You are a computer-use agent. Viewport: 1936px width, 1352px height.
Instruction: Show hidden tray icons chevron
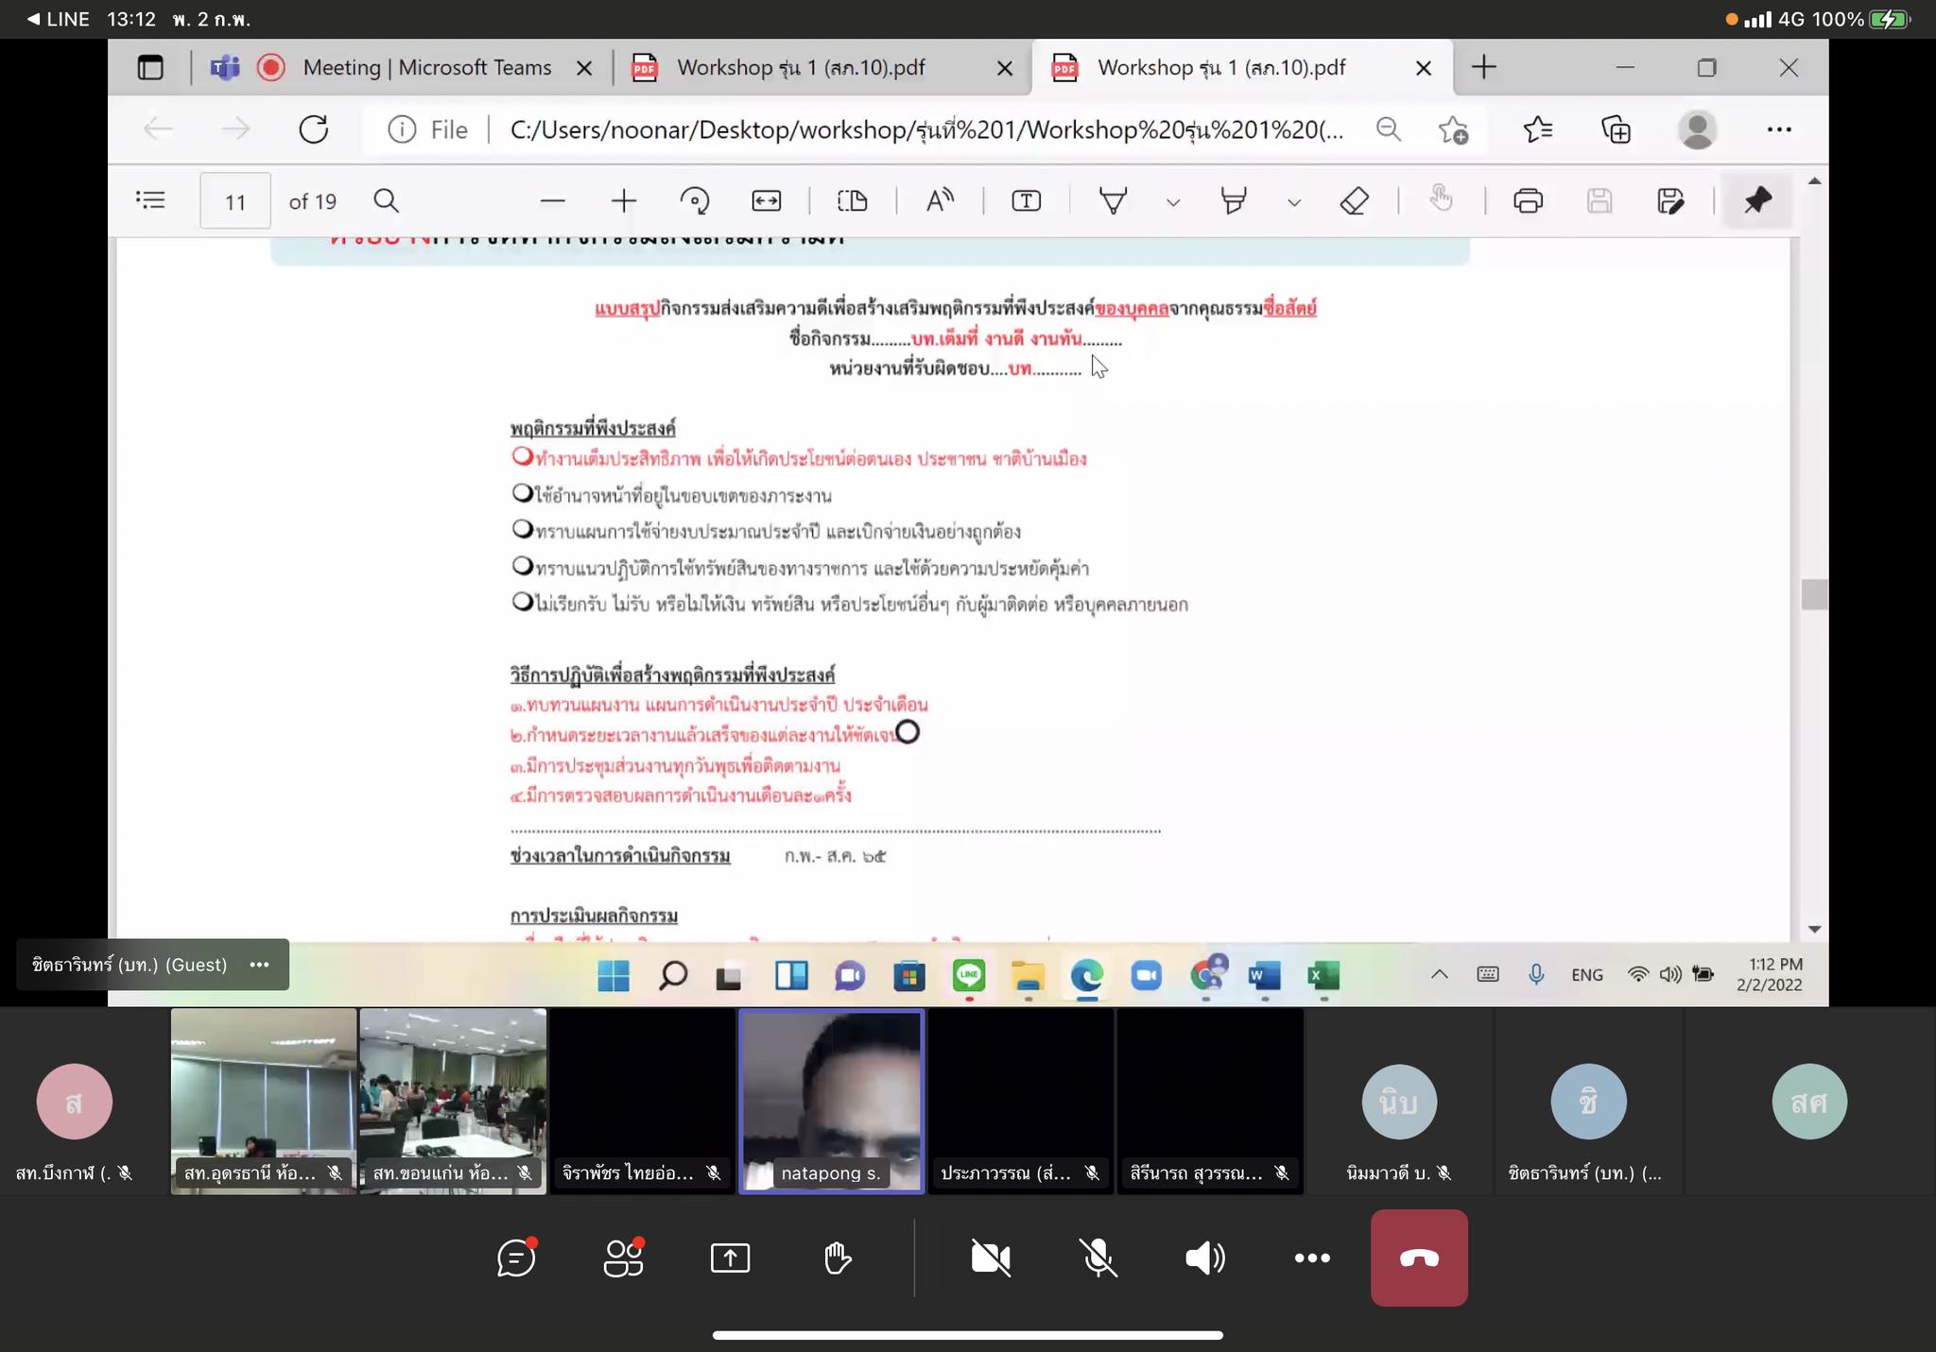tap(1439, 974)
